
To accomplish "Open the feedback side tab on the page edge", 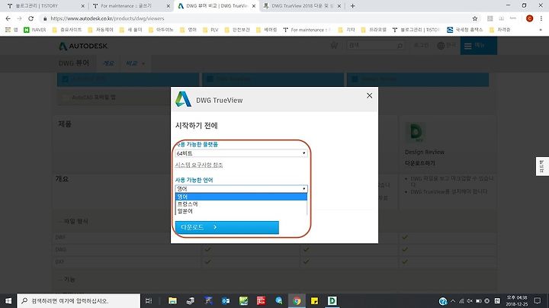I will click(542, 166).
